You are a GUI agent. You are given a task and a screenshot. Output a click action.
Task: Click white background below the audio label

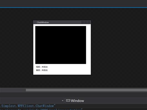(62, 73)
